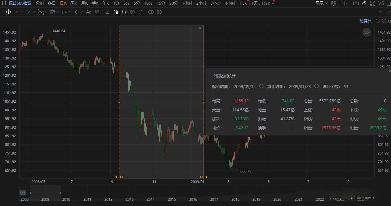This screenshot has width=391, height=206.
Task: Zoom out with the minus circle icon
Action: 384,21
